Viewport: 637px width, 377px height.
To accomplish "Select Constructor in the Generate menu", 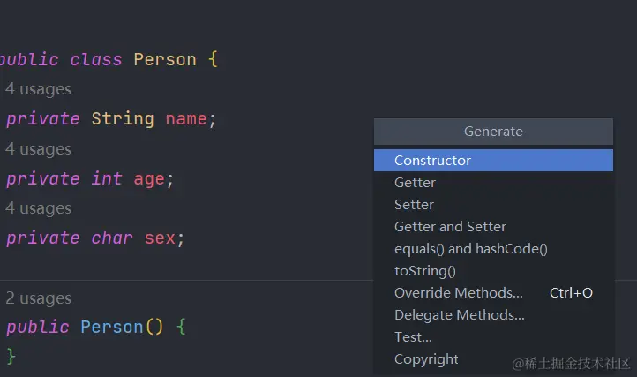I will pyautogui.click(x=432, y=161).
